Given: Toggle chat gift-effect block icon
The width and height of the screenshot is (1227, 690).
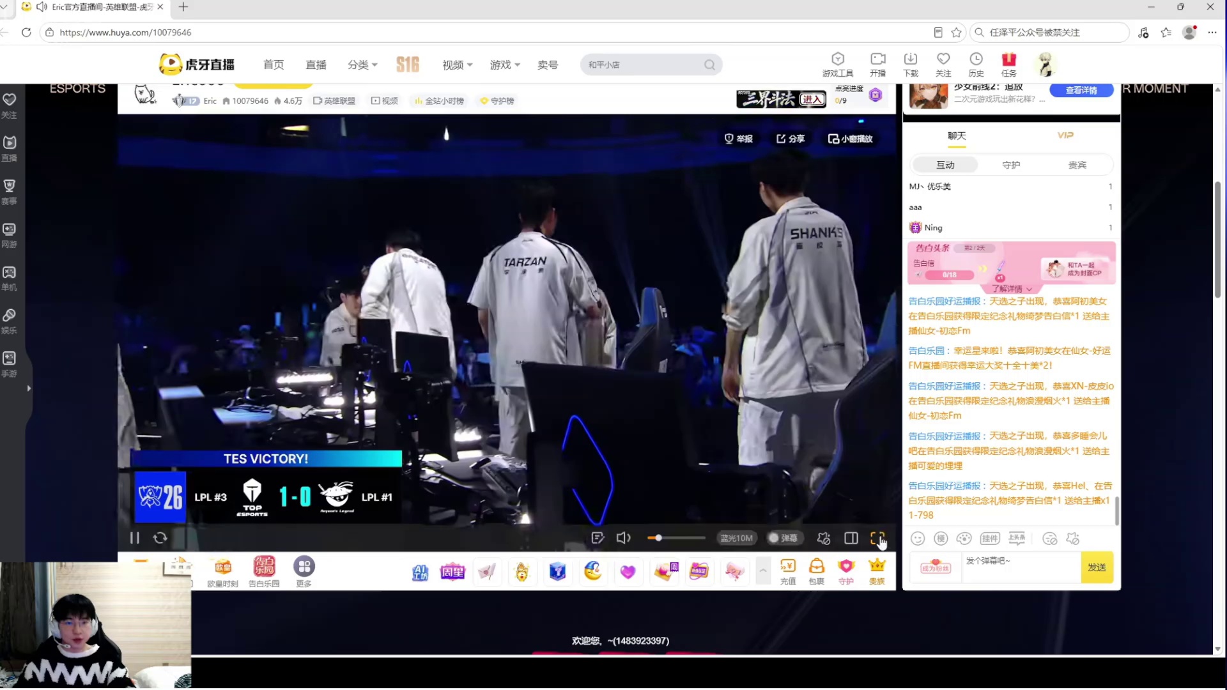Looking at the screenshot, I should click(1073, 539).
